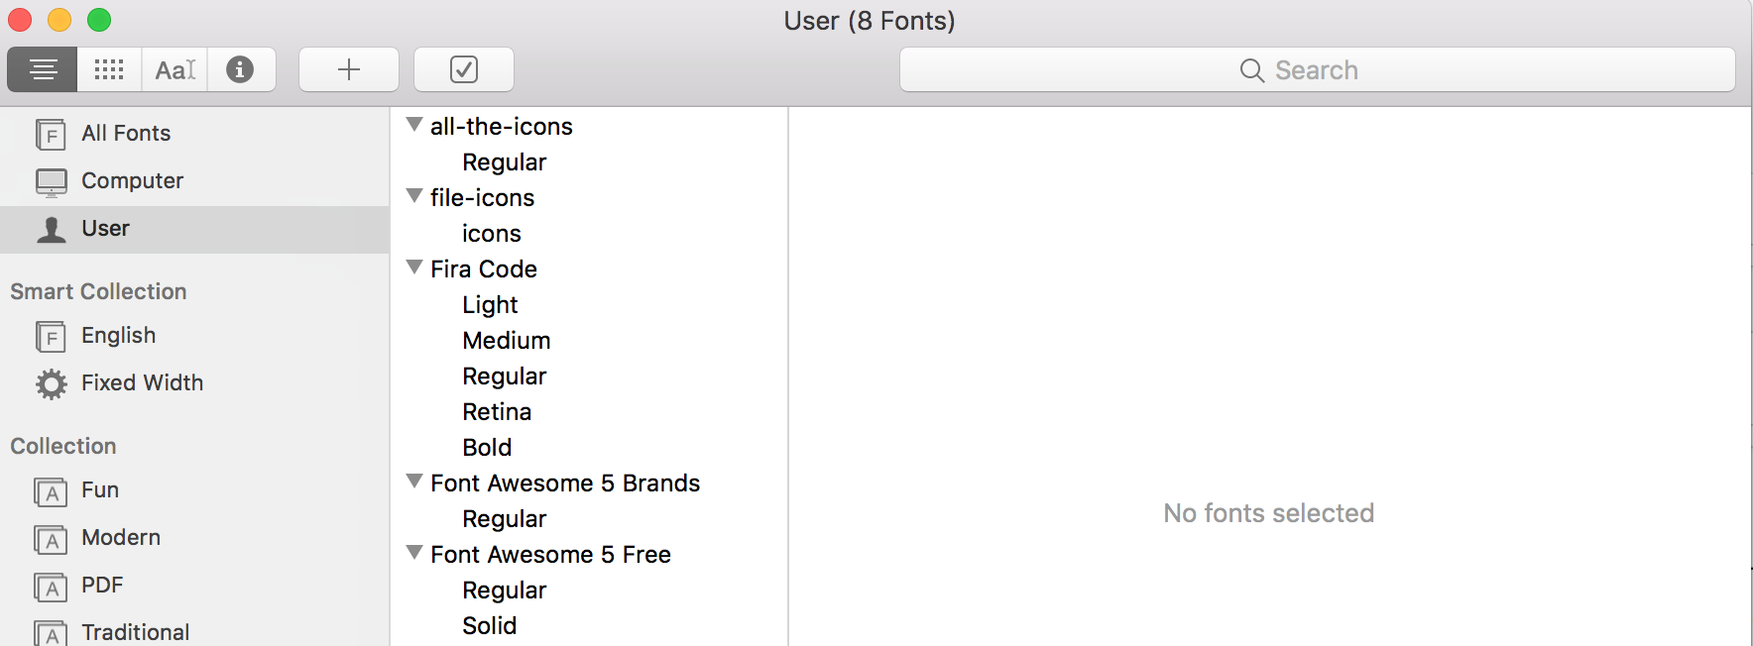The height and width of the screenshot is (646, 1753).
Task: Open the font size preview control (Aa)
Action: click(x=174, y=69)
